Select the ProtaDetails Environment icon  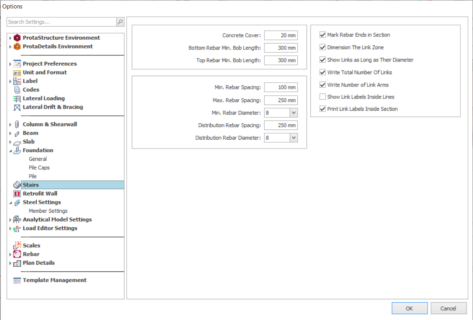point(17,47)
